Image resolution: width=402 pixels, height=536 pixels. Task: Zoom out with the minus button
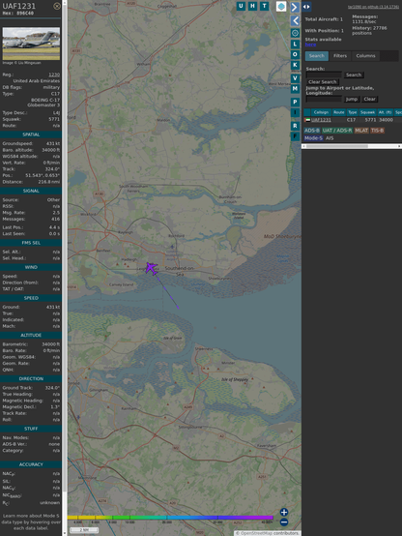click(284, 522)
